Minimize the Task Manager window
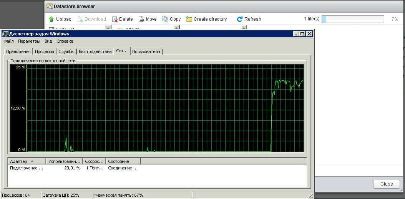405x199 pixels. click(x=296, y=34)
